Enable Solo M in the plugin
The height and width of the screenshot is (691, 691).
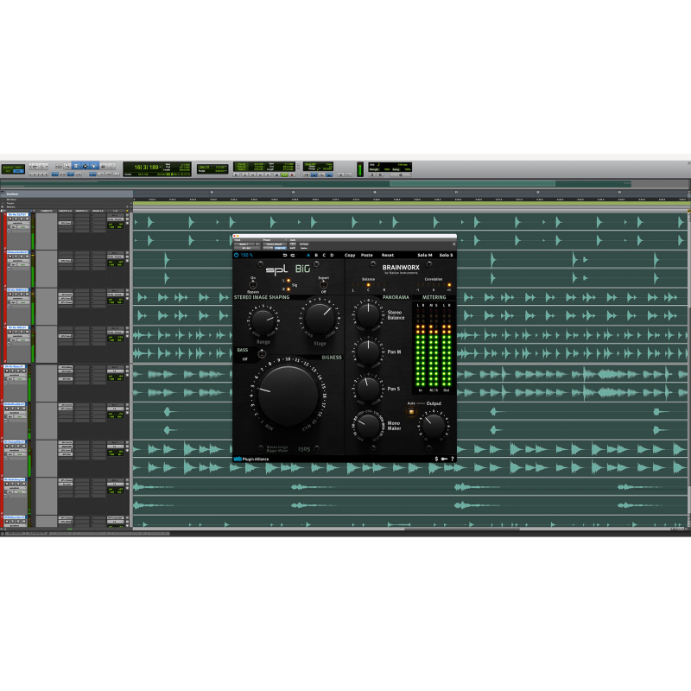(x=425, y=255)
